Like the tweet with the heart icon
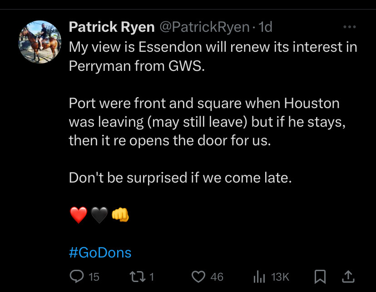The image size is (376, 292). pos(198,277)
